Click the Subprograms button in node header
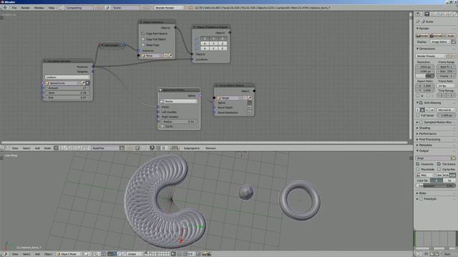This screenshot has width=458, height=257. point(192,148)
